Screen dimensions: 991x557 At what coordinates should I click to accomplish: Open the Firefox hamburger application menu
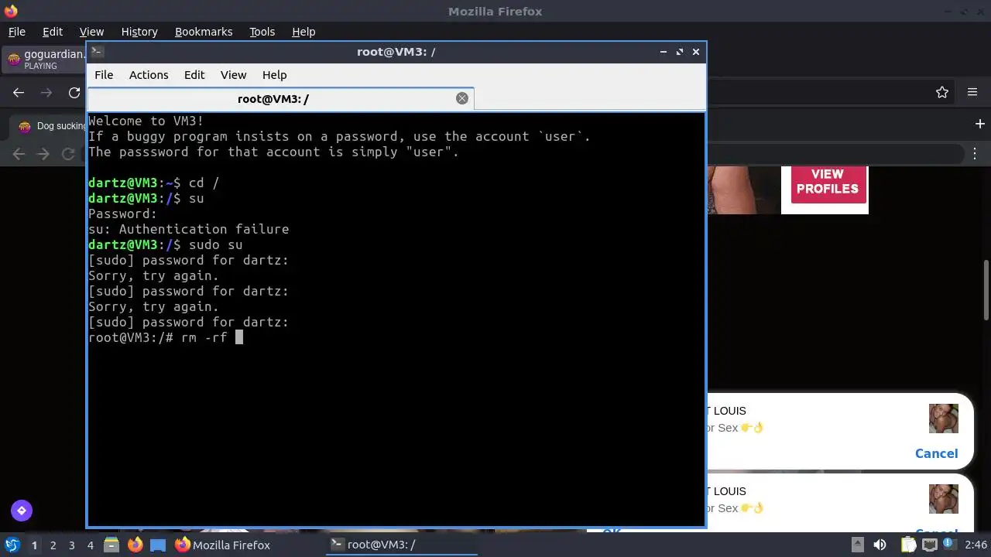[972, 92]
